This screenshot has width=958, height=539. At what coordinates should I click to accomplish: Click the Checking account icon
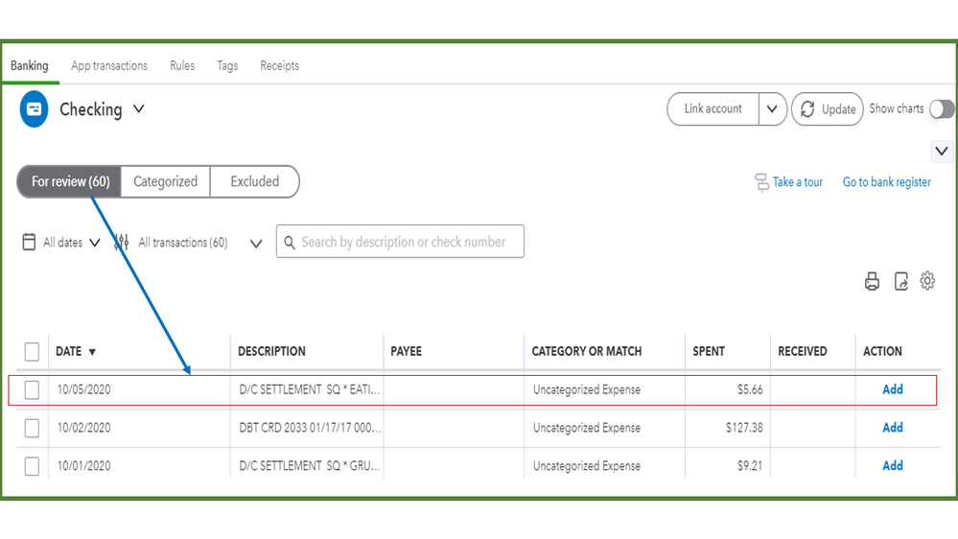click(x=34, y=109)
